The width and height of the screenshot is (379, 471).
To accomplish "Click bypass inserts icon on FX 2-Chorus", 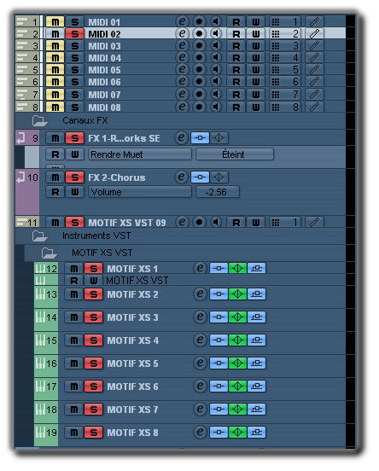I will point(200,177).
